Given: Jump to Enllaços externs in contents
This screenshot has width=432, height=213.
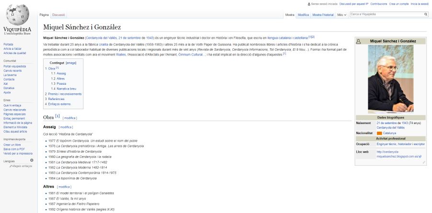Looking at the screenshot, I should pos(59,104).
